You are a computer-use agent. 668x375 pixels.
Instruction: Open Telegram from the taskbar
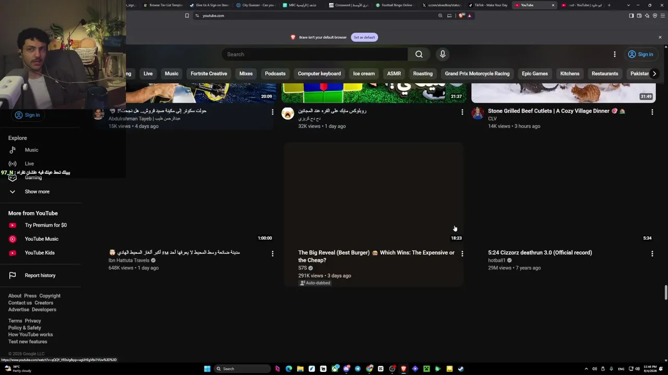pyautogui.click(x=357, y=369)
